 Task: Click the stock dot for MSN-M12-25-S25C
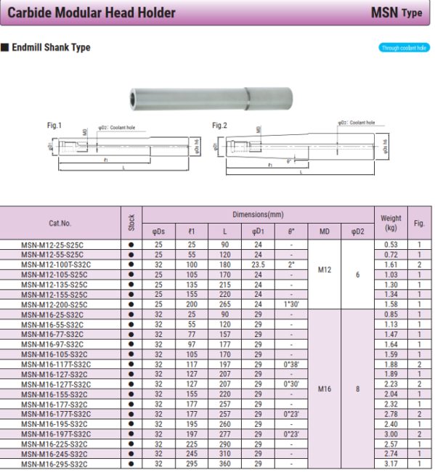[x=131, y=245]
